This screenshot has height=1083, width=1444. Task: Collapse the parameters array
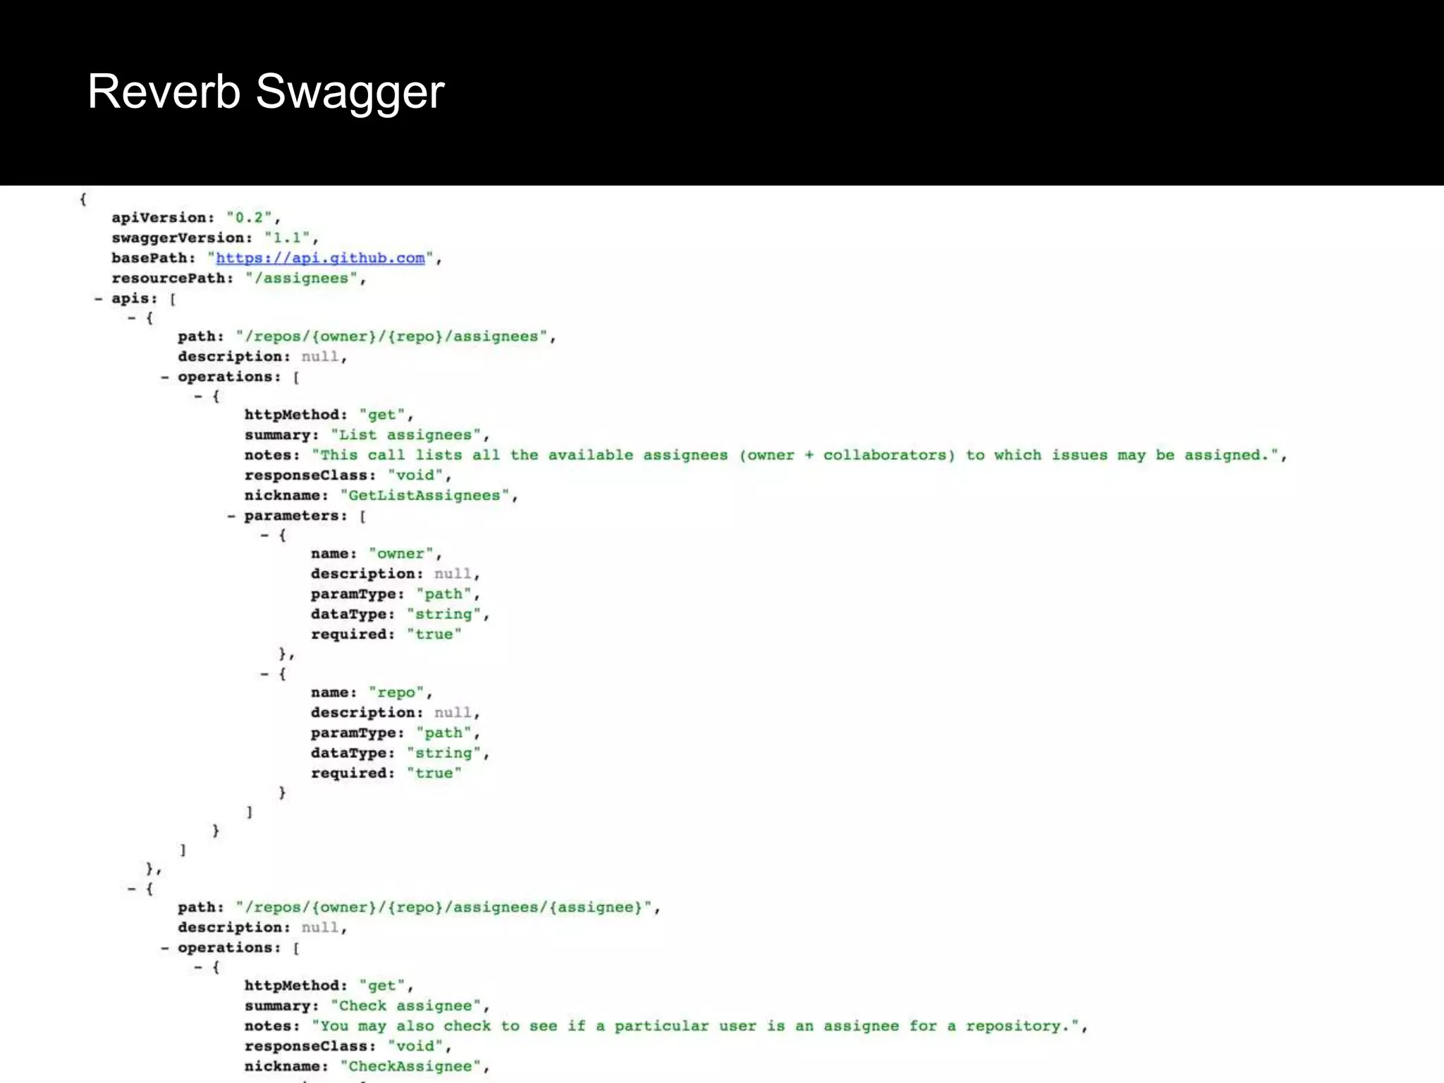[231, 516]
